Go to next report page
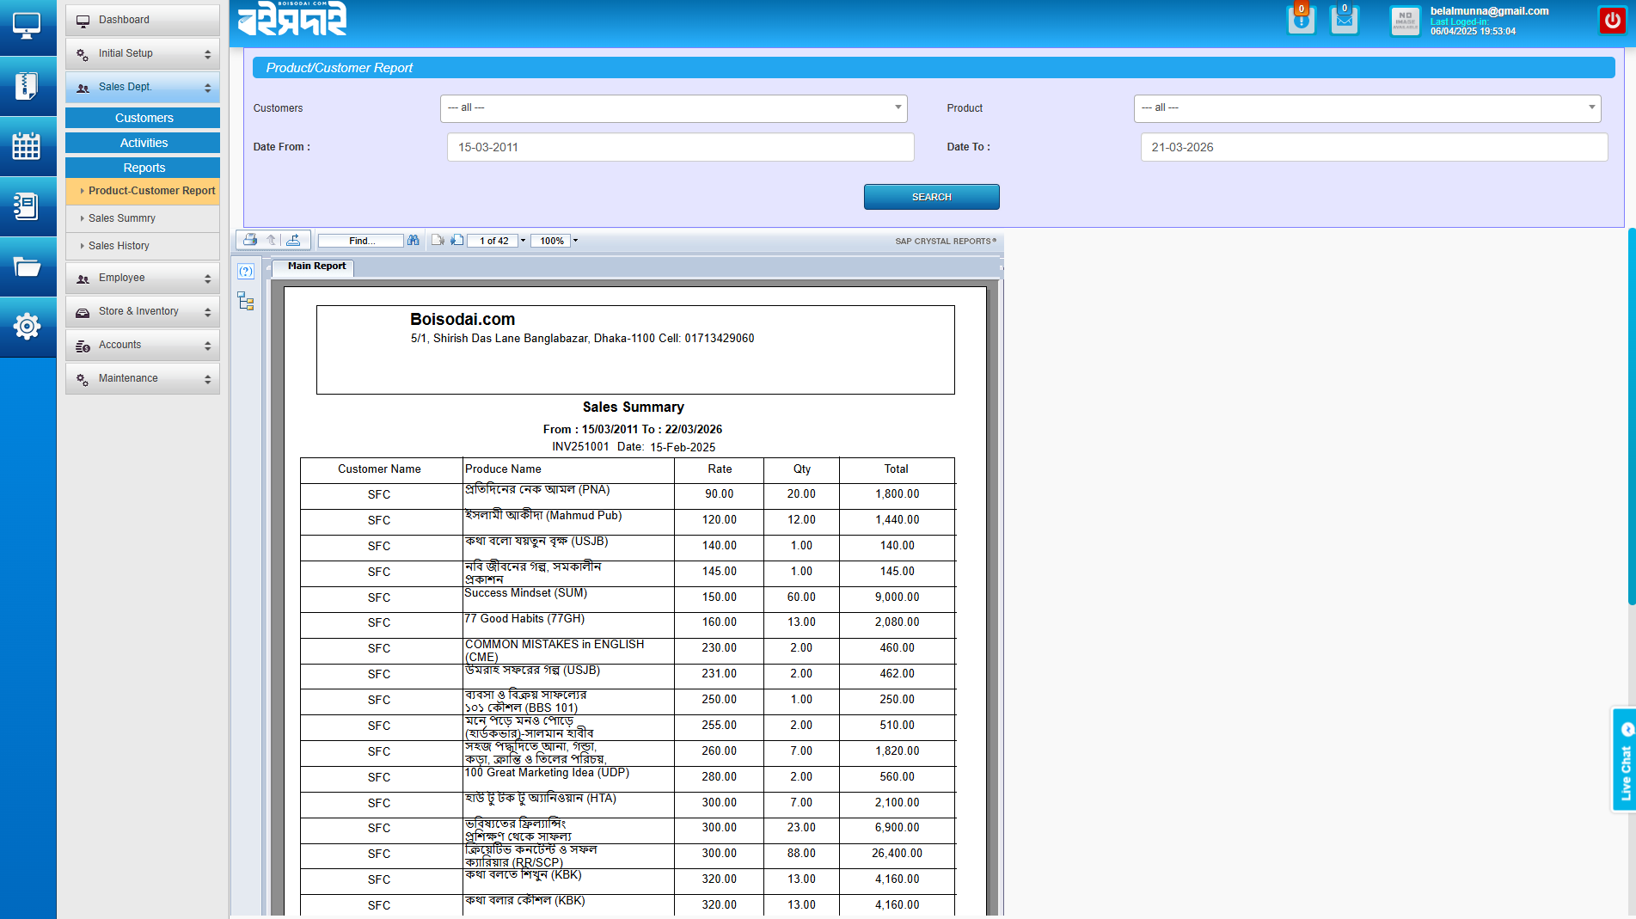 click(x=456, y=241)
